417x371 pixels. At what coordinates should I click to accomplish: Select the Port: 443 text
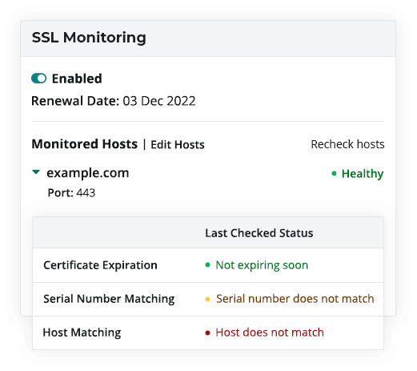pyautogui.click(x=71, y=192)
